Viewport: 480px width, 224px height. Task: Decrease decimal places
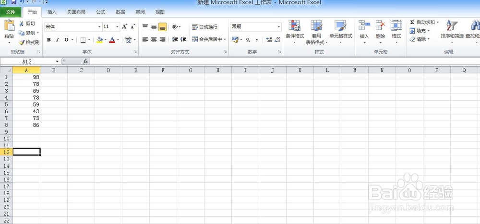[277, 40]
